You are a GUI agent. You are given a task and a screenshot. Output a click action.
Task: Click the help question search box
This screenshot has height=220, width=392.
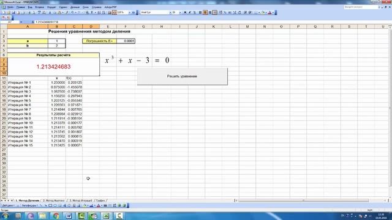[360, 7]
